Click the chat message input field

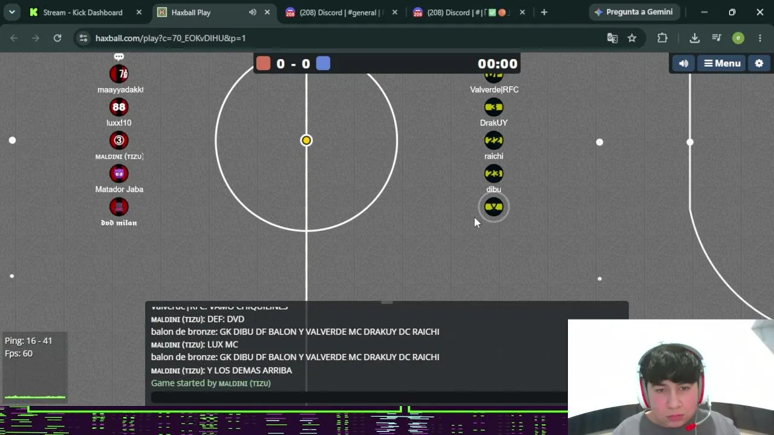click(360, 397)
